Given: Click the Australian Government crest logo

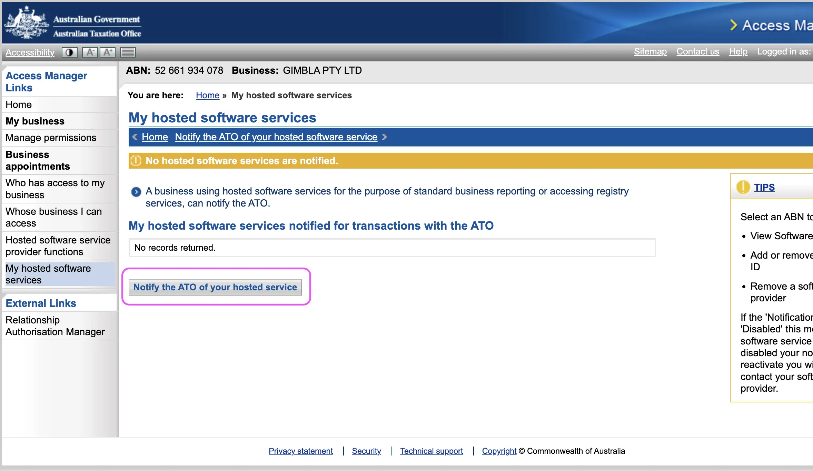Looking at the screenshot, I should tap(27, 23).
